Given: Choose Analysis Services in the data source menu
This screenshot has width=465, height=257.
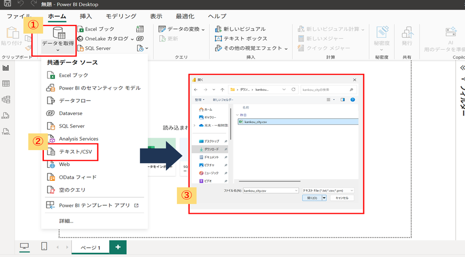Looking at the screenshot, I should (94, 139).
